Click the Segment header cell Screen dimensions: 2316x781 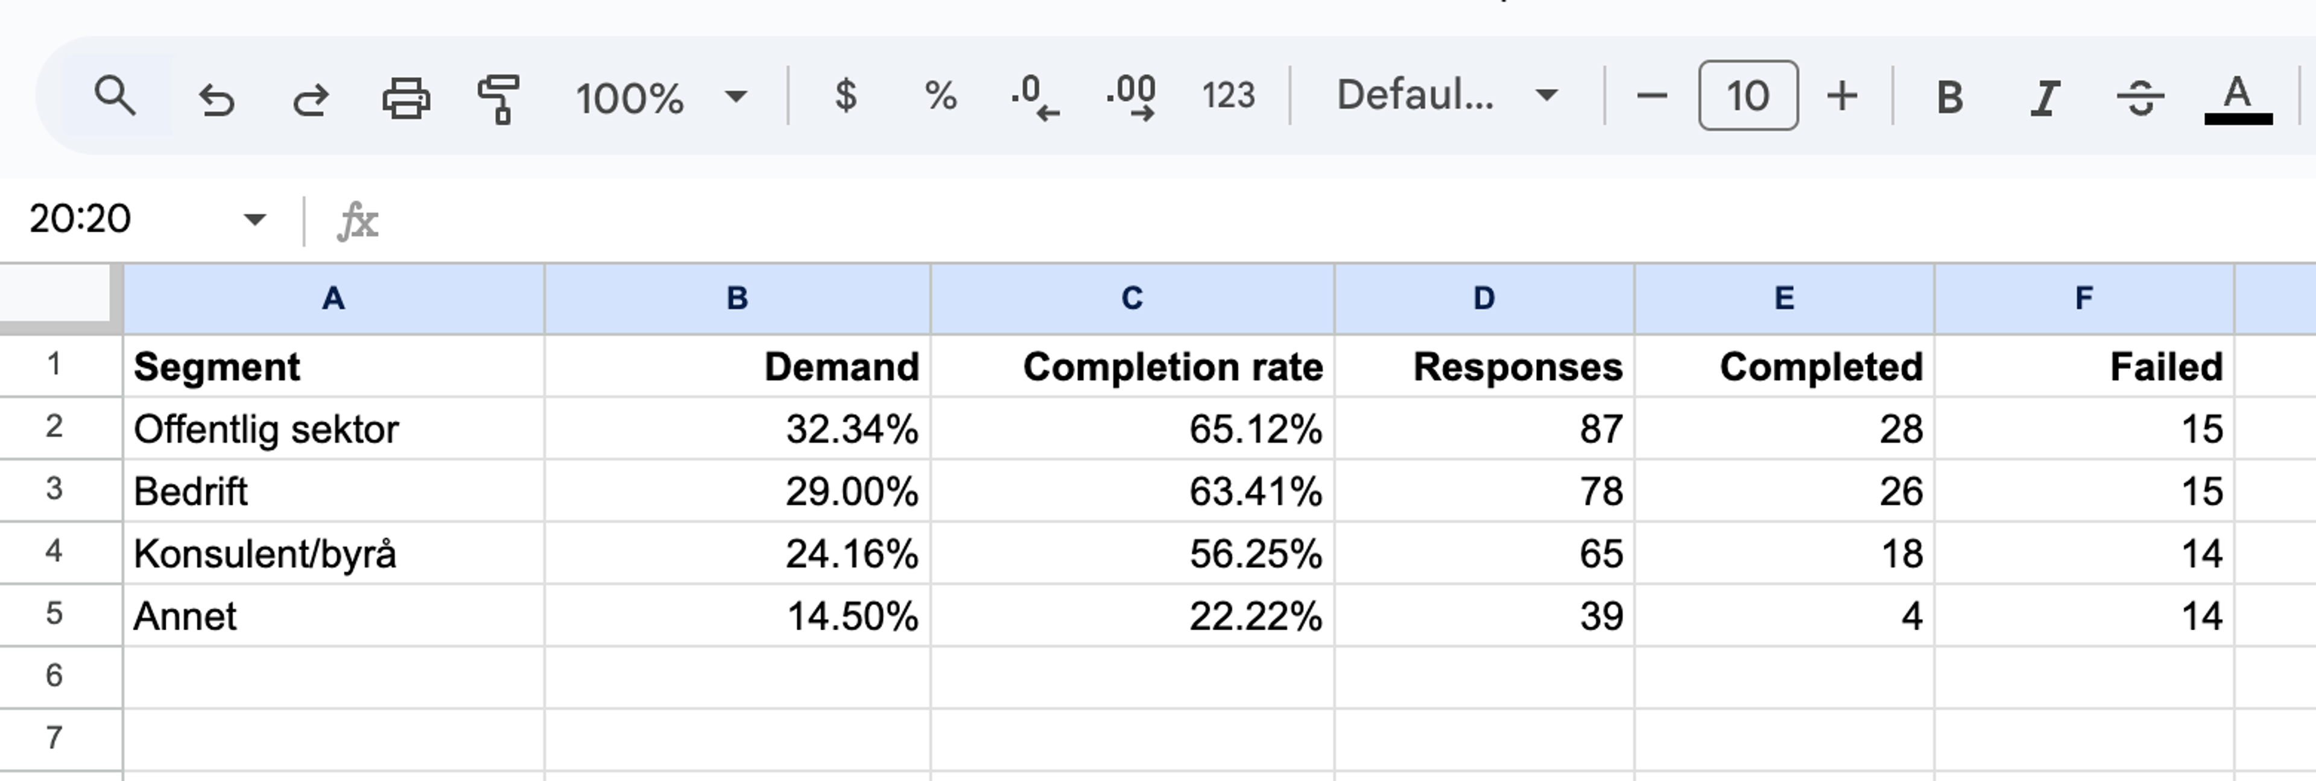[334, 367]
